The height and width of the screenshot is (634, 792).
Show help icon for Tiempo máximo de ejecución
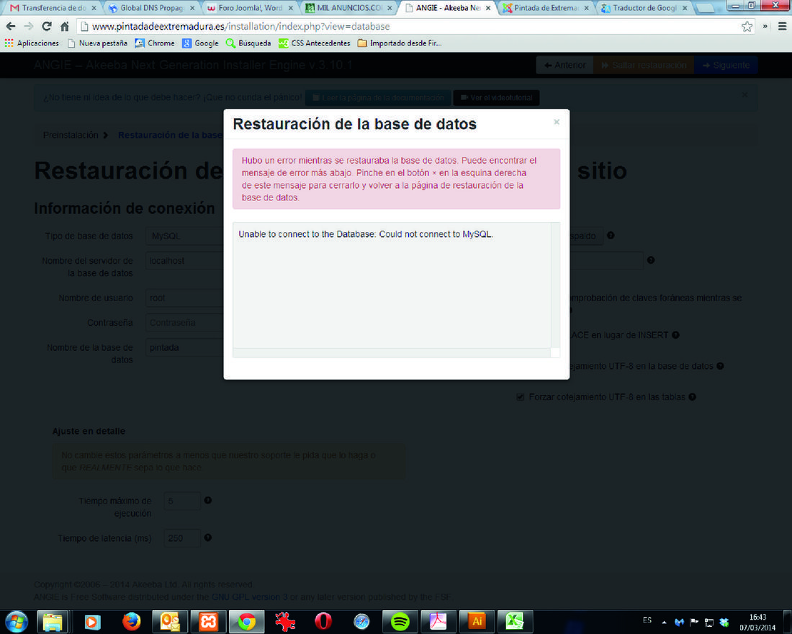207,500
